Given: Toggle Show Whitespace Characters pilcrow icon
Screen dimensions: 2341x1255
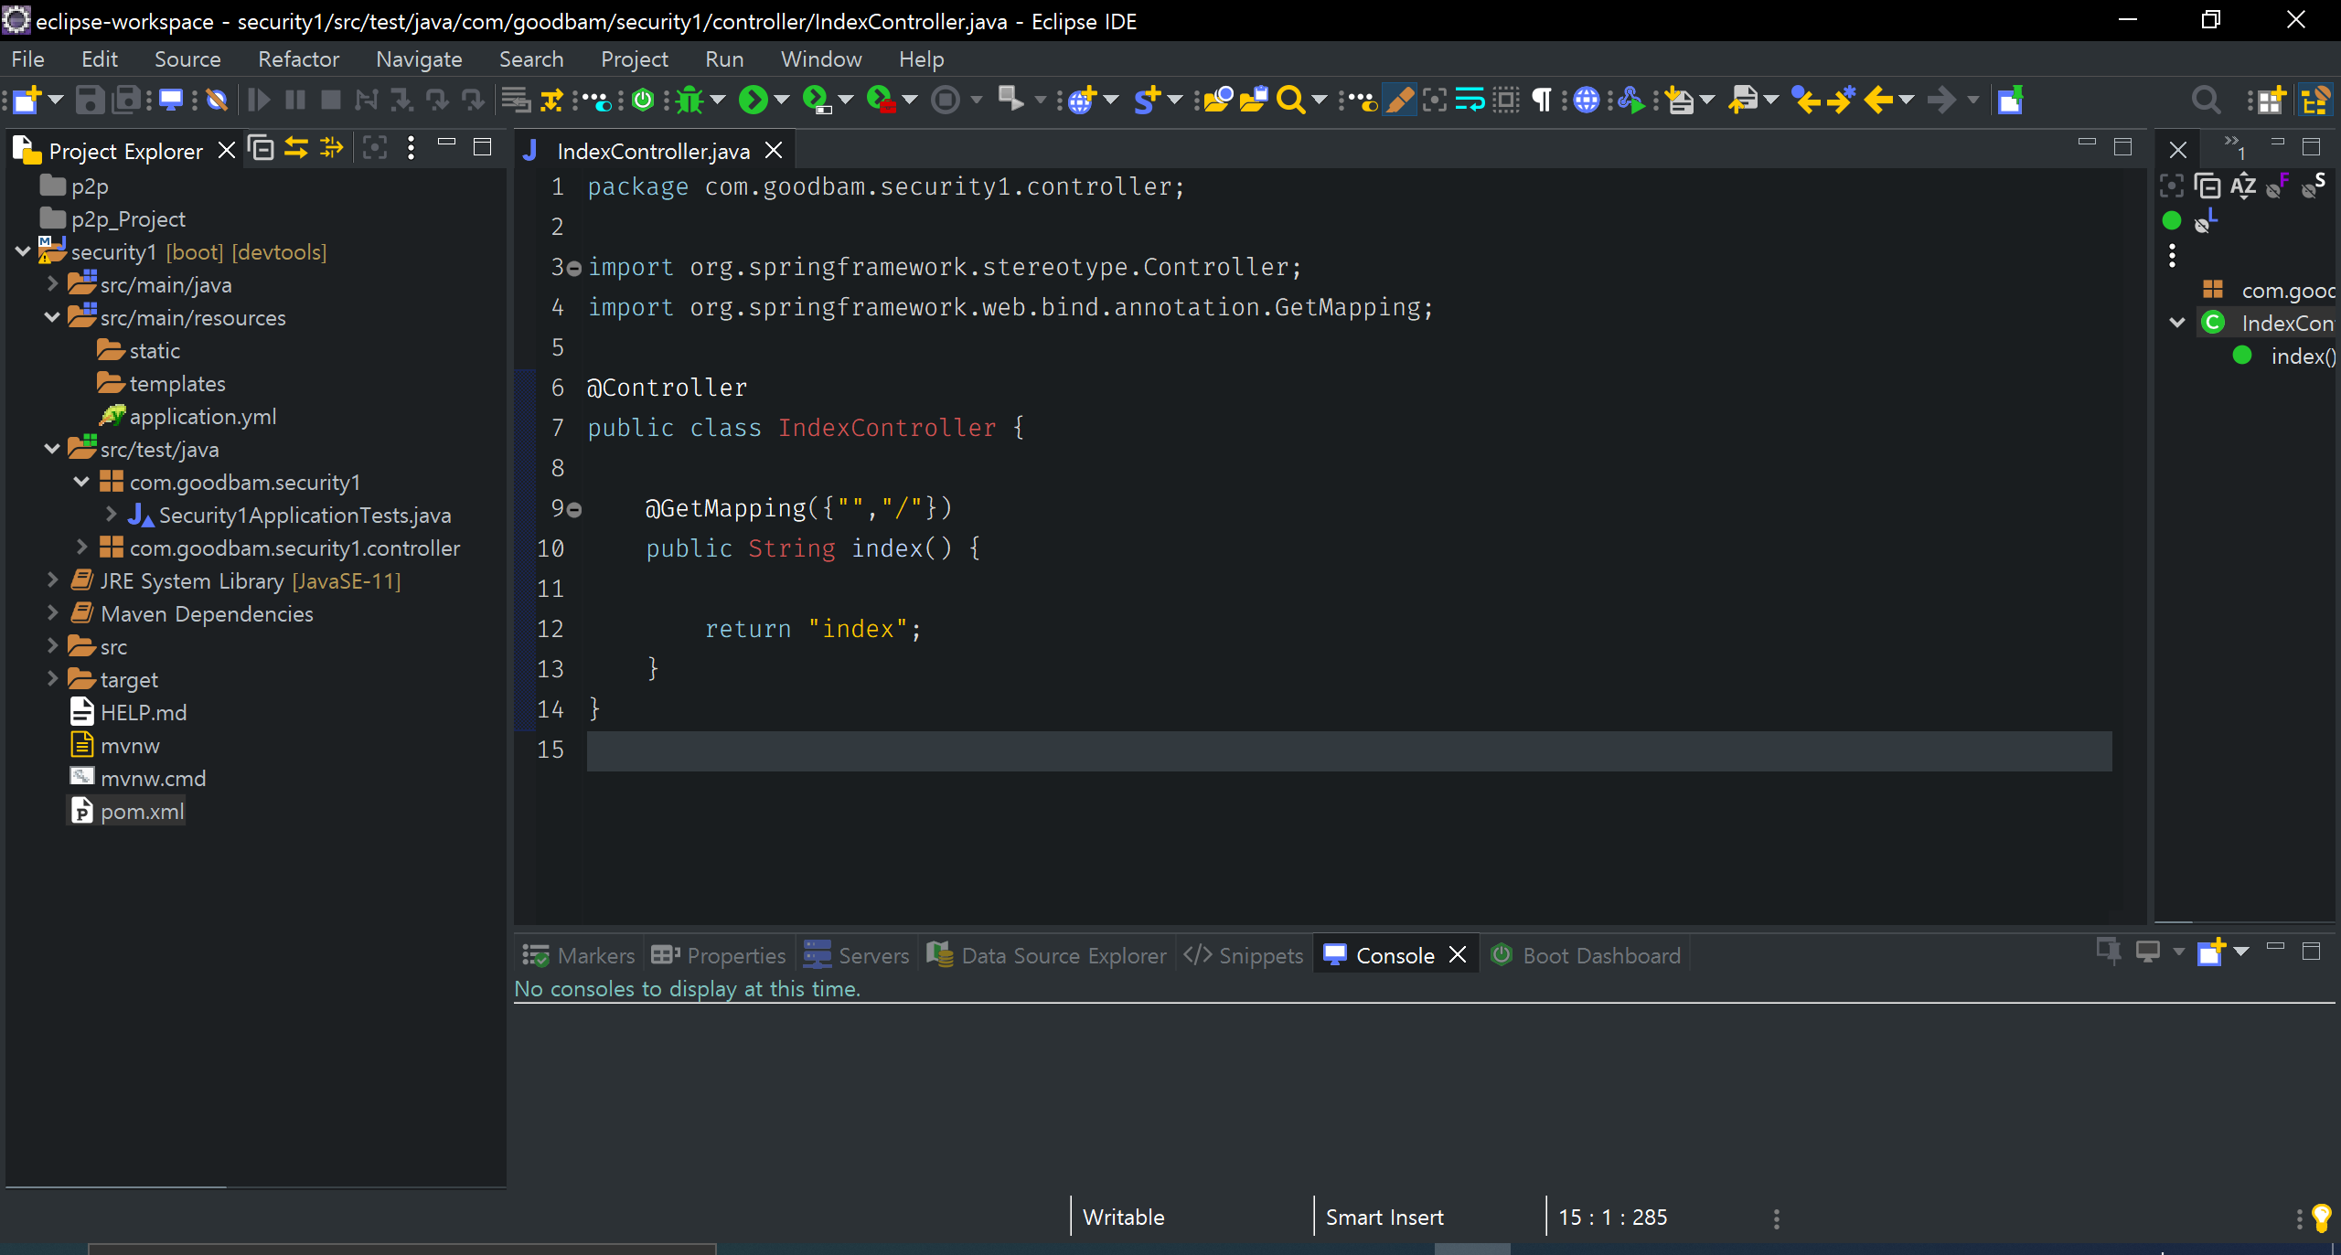Looking at the screenshot, I should pos(1542,100).
